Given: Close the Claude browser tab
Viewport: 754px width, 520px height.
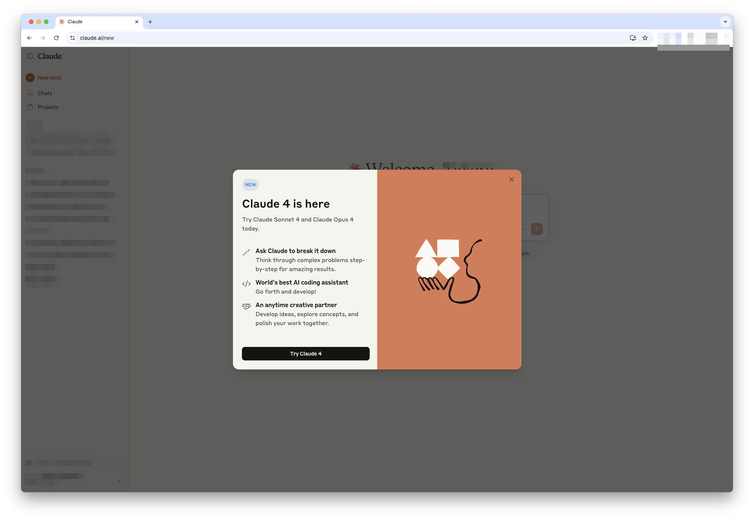Looking at the screenshot, I should 137,22.
